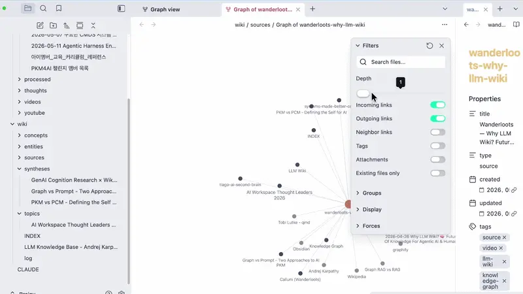This screenshot has width=523, height=294.
Task: Collapse all folders icon
Action: (93, 25)
